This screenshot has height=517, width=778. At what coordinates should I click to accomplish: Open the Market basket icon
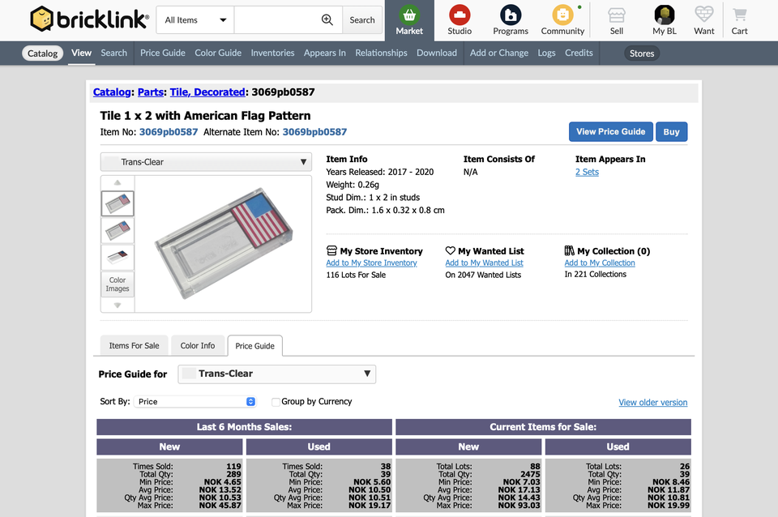409,15
